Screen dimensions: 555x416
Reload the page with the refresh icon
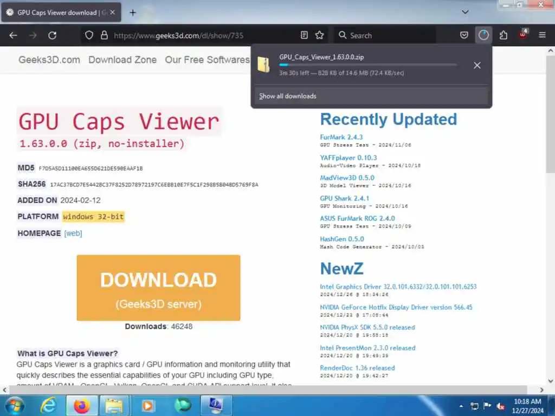click(x=53, y=35)
